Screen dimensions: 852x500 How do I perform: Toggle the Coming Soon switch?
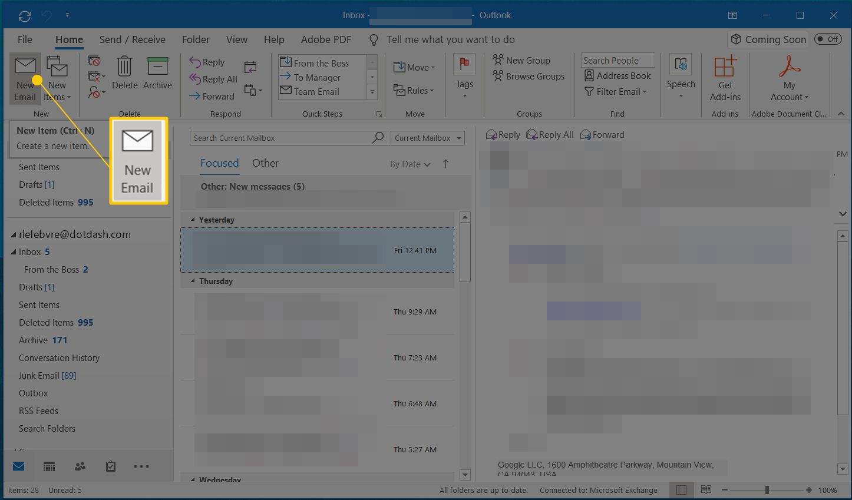828,39
